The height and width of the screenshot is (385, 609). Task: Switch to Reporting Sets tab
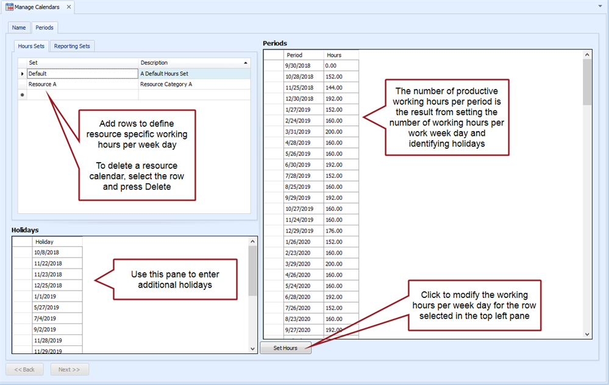(72, 46)
